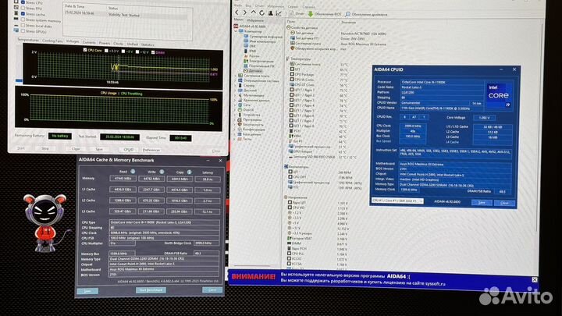Click Save in Cache & Memory Benchmark

87,291
